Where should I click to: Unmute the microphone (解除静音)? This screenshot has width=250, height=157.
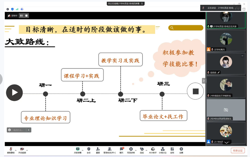point(11,150)
